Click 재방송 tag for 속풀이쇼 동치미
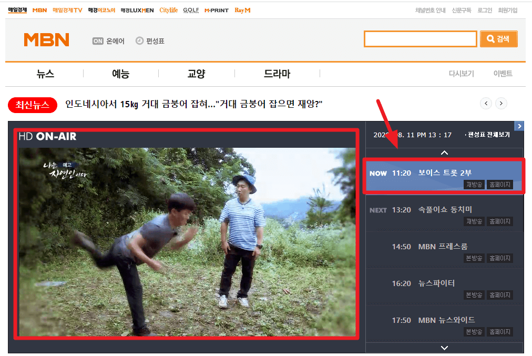532x356 pixels. [x=474, y=221]
